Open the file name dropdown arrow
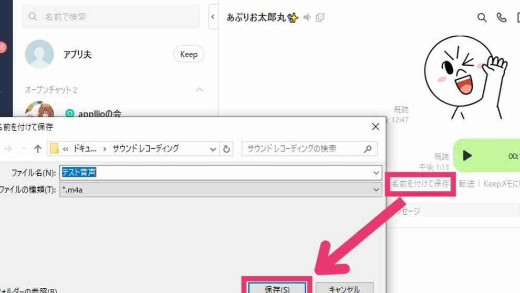 [x=376, y=173]
